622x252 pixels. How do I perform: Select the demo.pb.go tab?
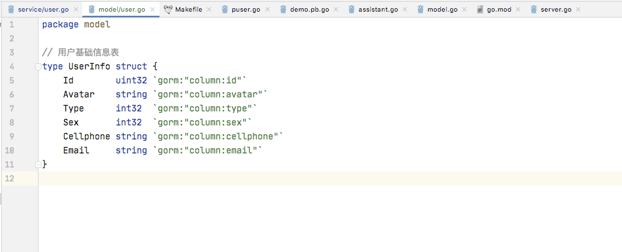[310, 10]
